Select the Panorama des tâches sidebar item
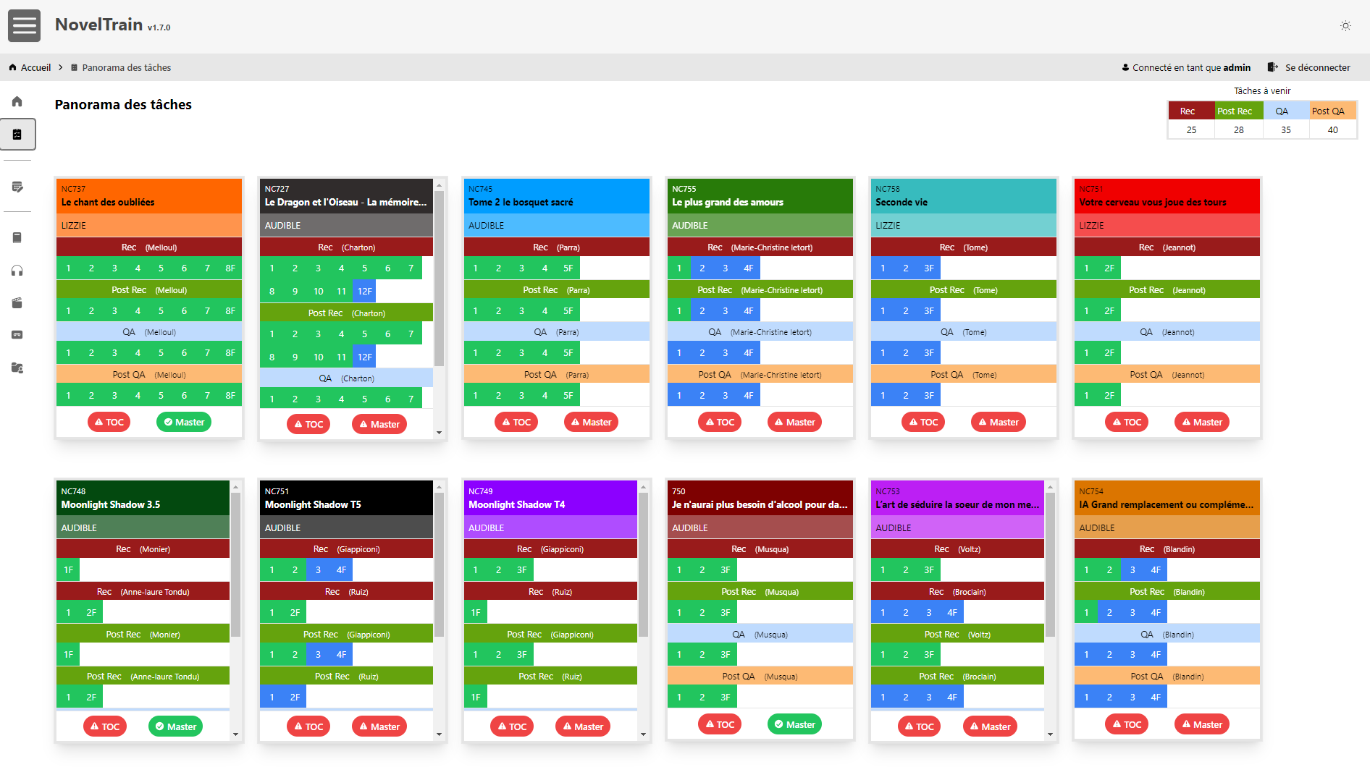 coord(17,135)
